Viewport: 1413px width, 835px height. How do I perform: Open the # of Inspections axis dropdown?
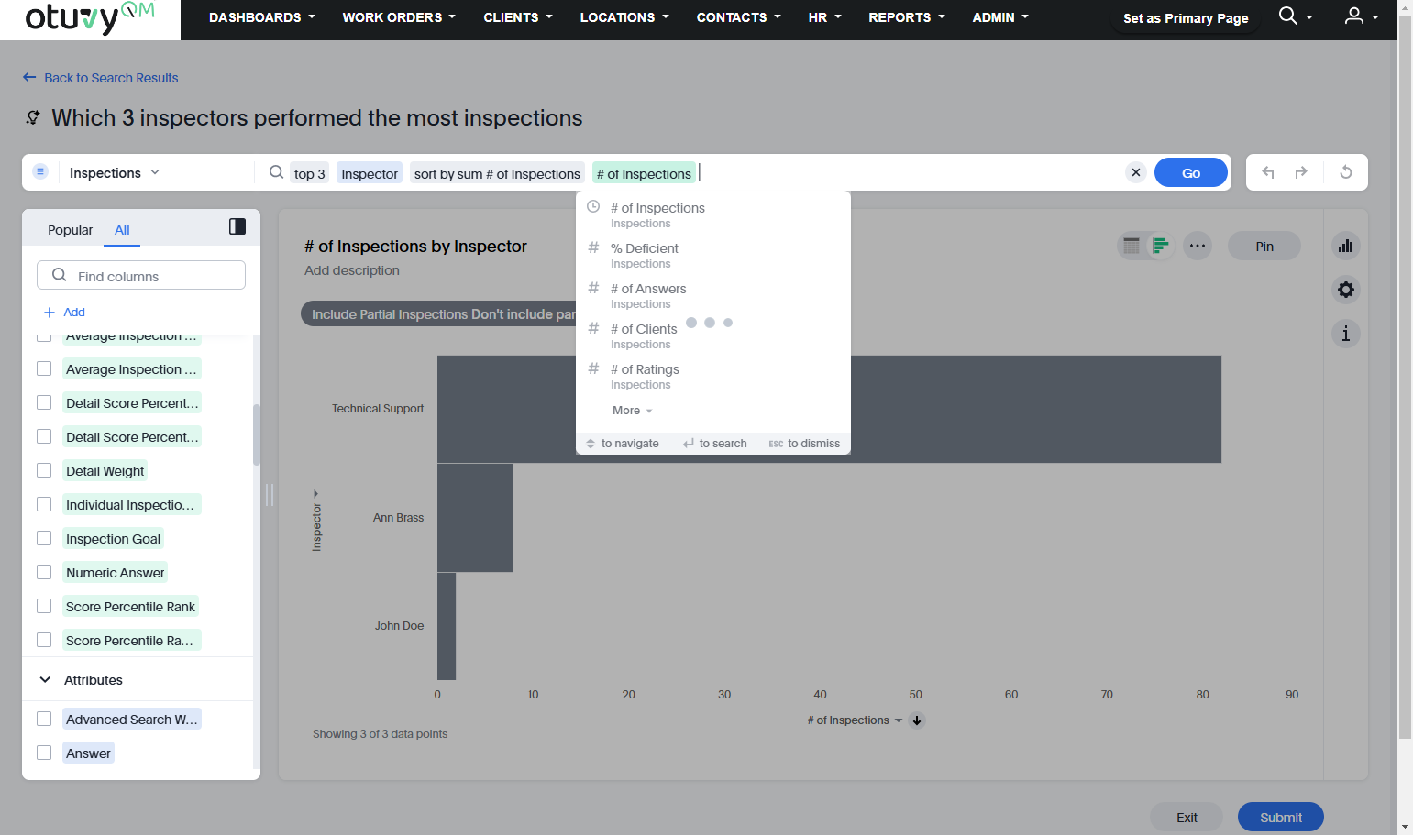[x=855, y=720]
